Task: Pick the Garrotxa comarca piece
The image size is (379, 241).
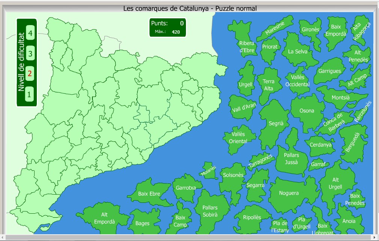Action: tap(186, 188)
